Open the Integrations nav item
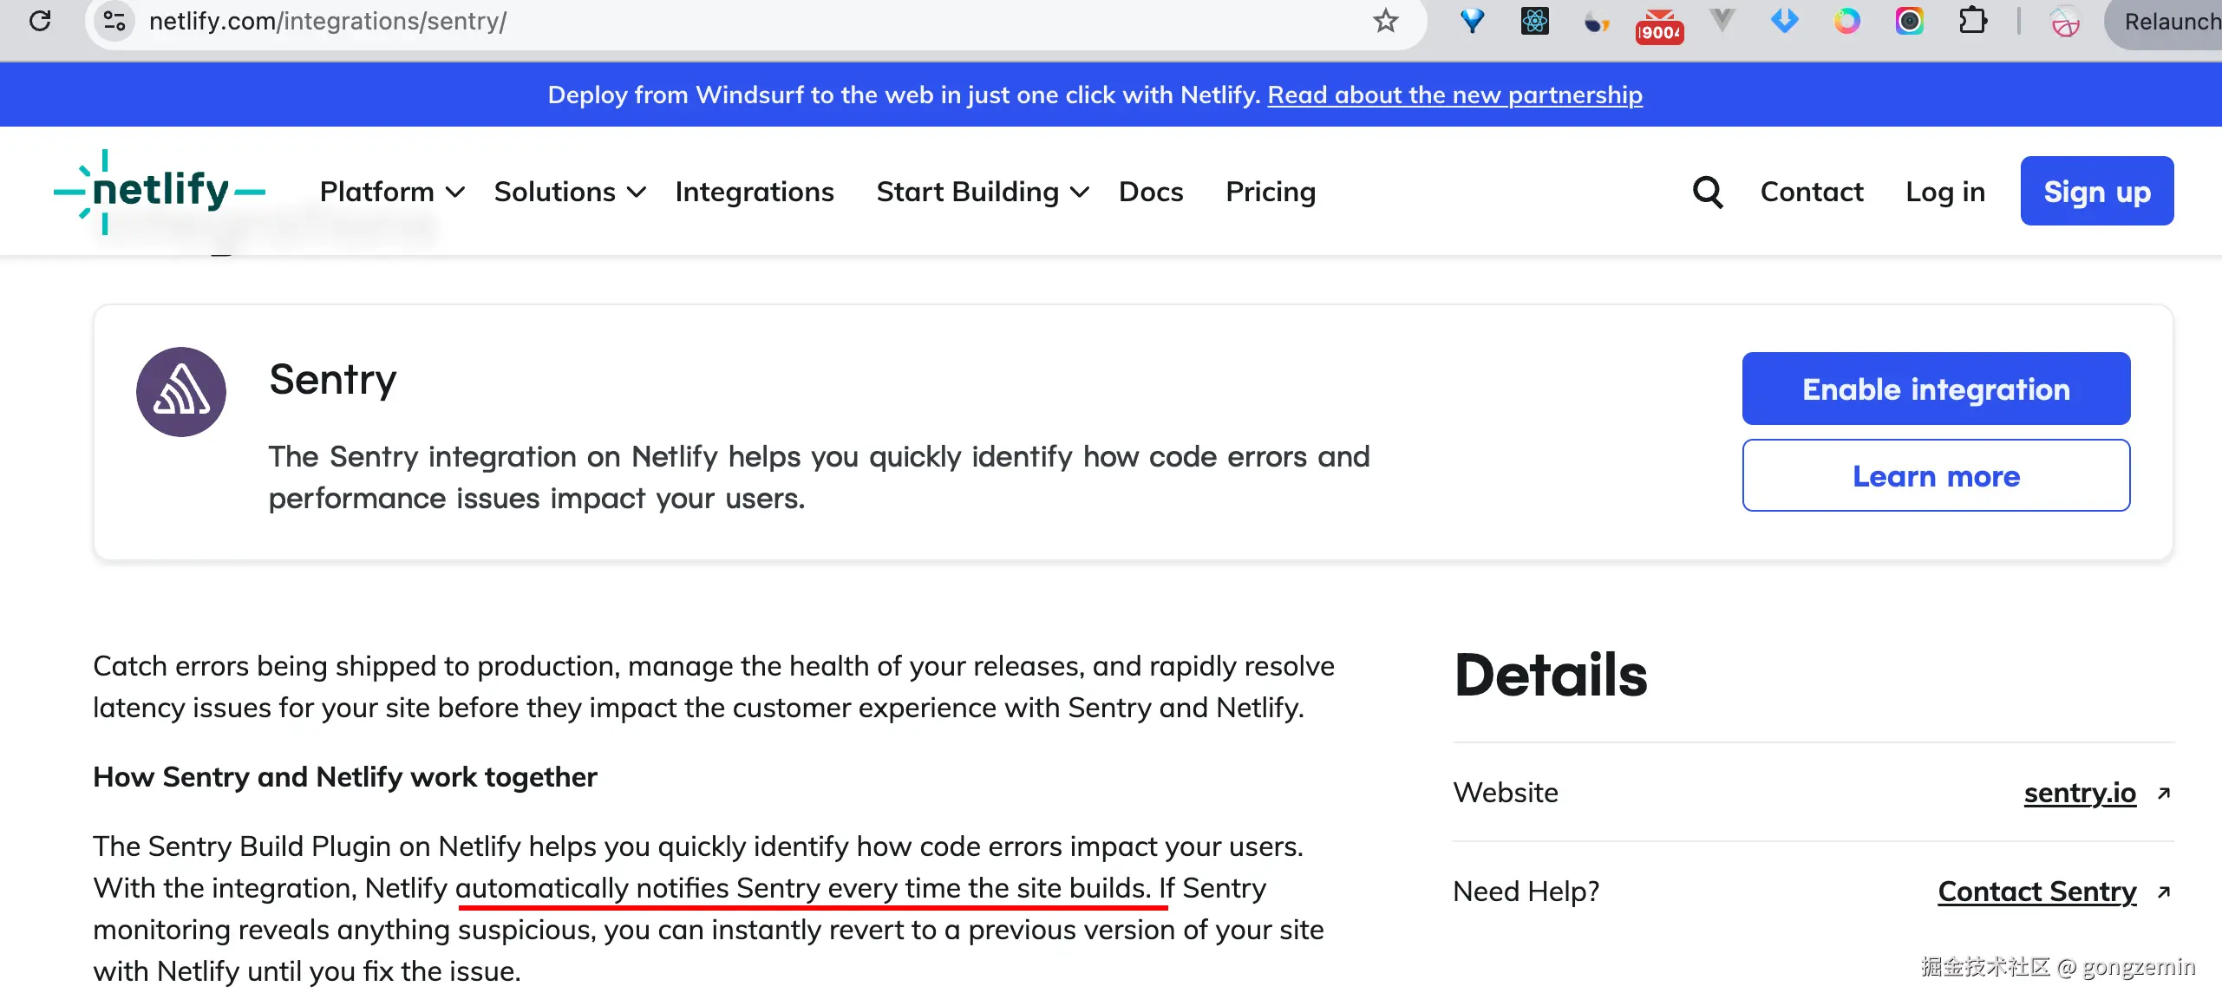 tap(755, 192)
